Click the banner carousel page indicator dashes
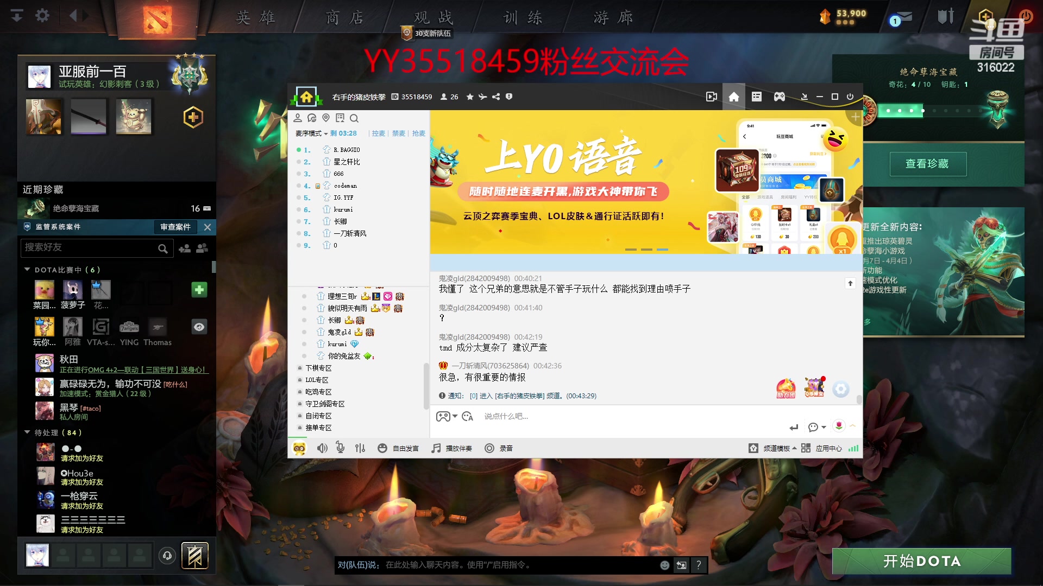Viewport: 1043px width, 586px height. tap(646, 250)
